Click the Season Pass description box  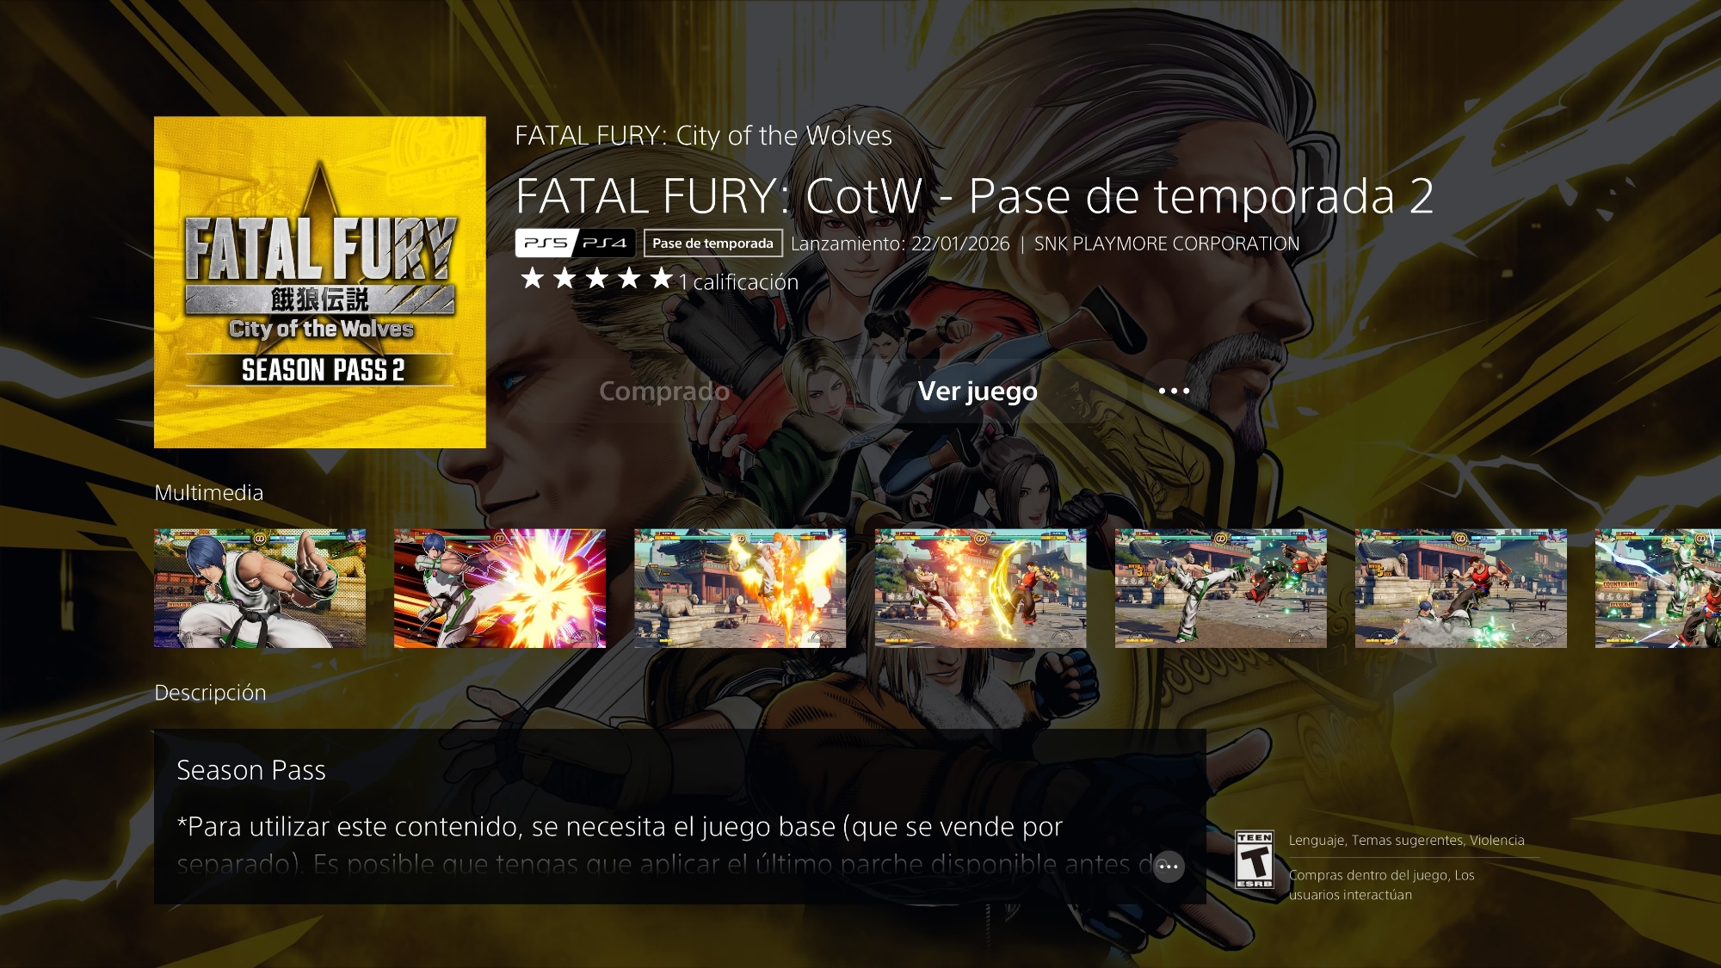680,817
